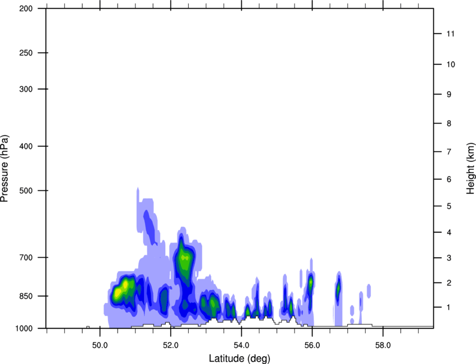Click the 3 km height label

pyautogui.click(x=449, y=258)
